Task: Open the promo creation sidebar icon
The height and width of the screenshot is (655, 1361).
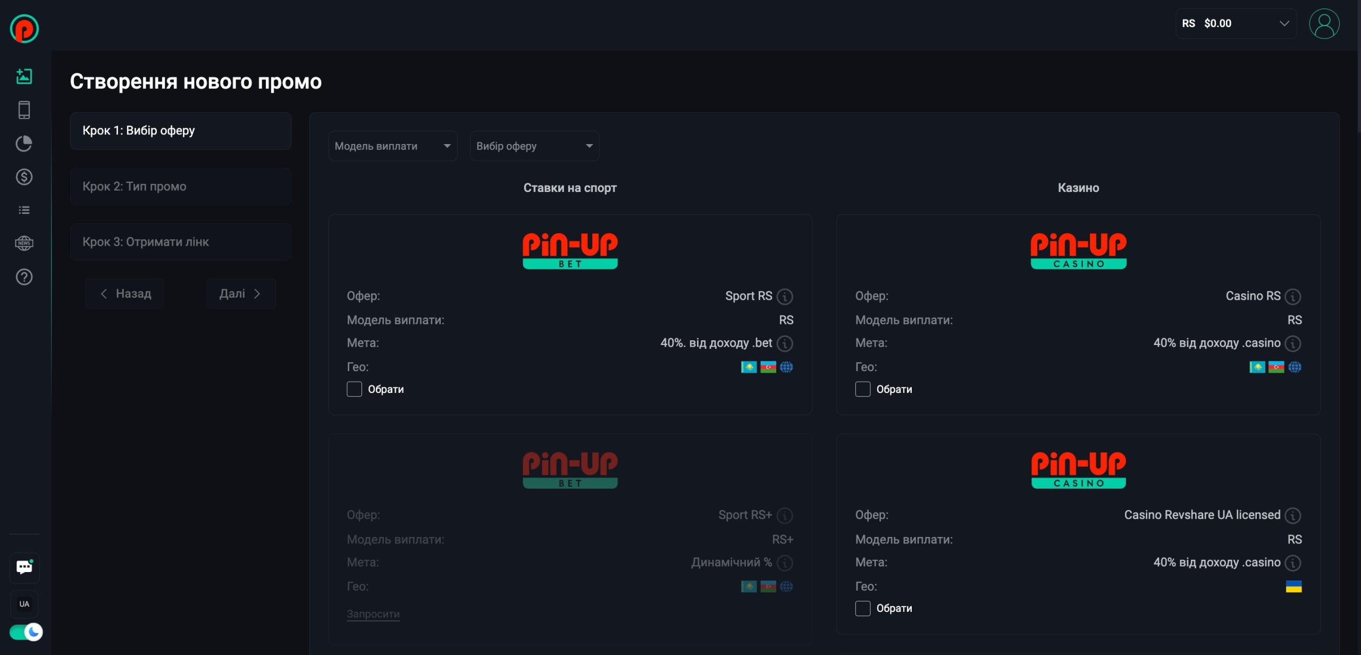Action: 24,77
